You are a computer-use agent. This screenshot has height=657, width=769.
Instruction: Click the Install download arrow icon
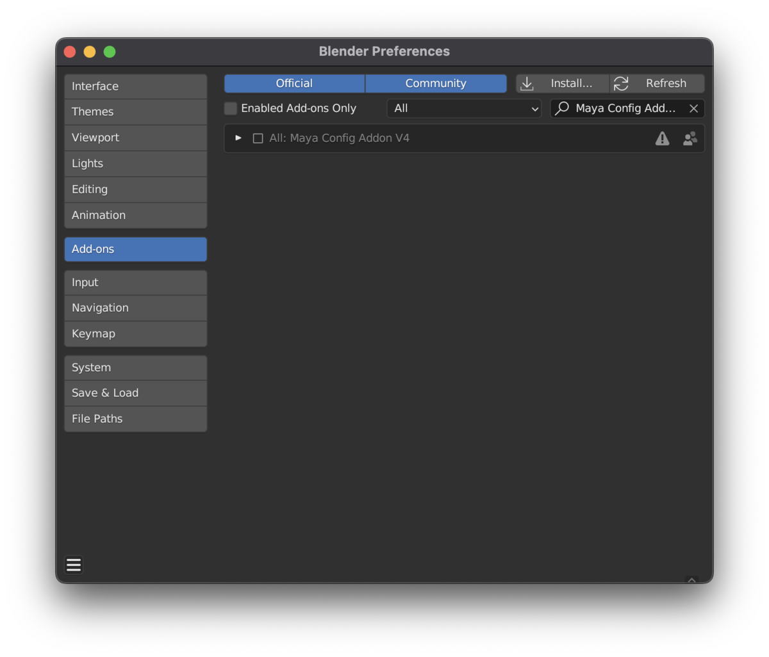(x=527, y=84)
